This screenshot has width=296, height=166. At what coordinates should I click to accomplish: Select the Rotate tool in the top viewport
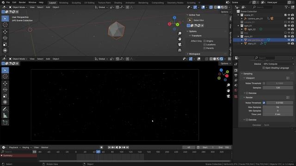[x=5, y=38]
